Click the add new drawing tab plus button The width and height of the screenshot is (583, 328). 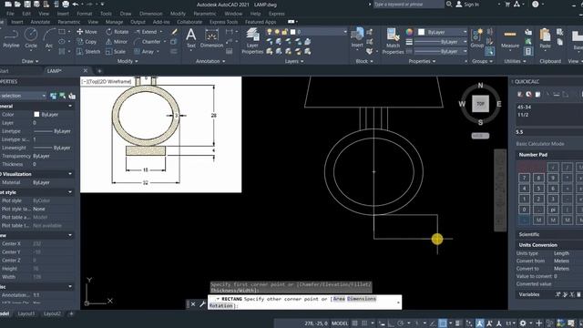click(x=99, y=71)
